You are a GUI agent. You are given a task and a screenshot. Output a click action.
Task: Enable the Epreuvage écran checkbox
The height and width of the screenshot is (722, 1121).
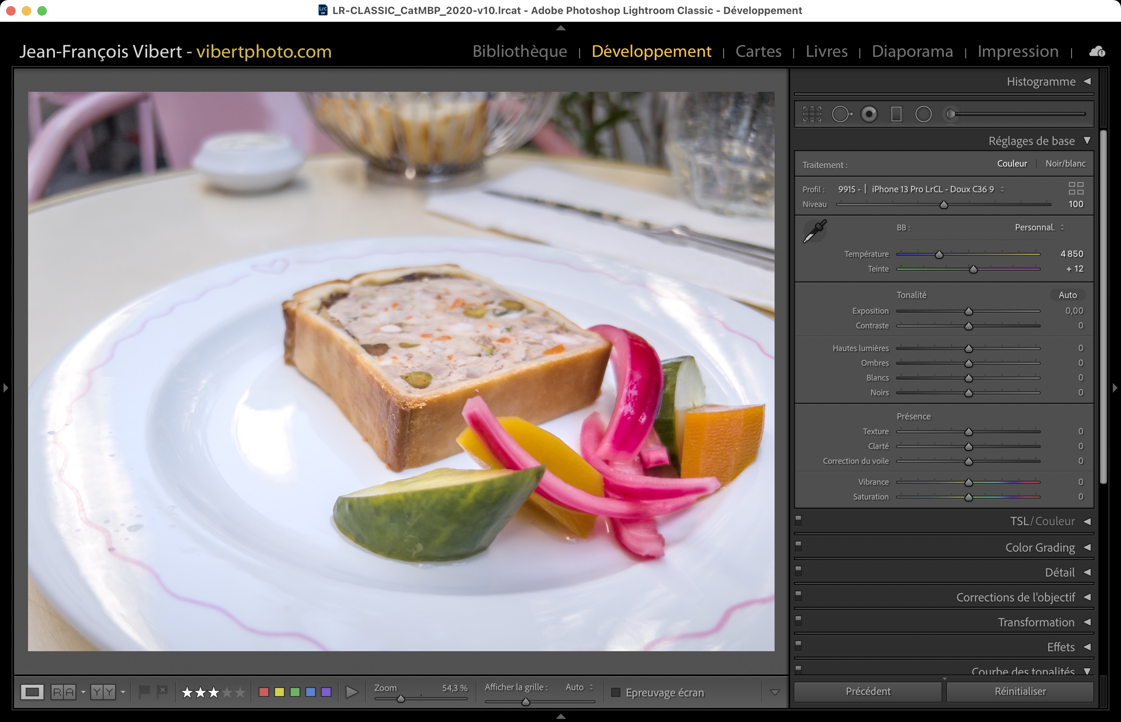pyautogui.click(x=616, y=692)
